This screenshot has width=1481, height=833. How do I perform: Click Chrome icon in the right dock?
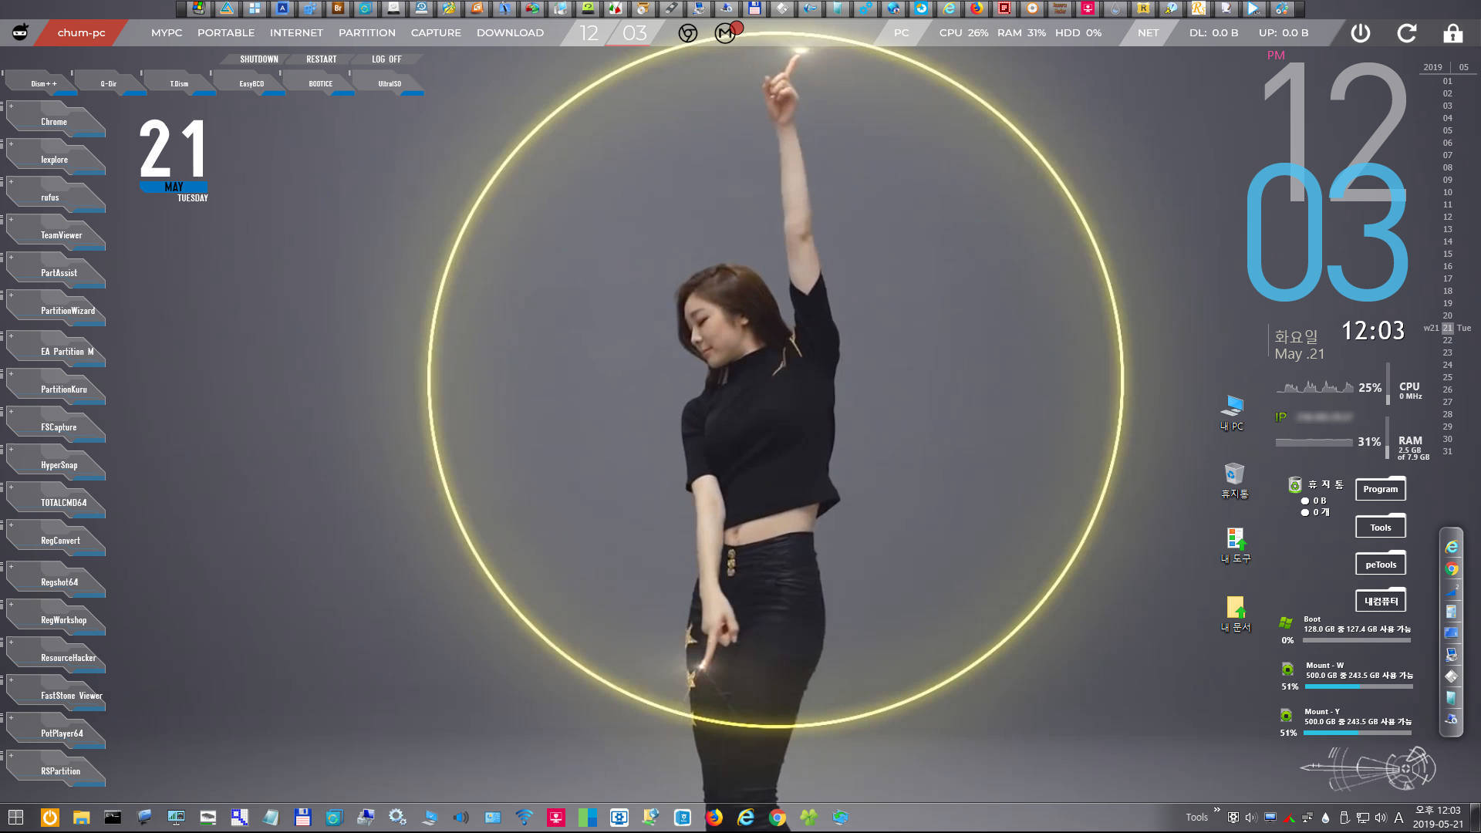[1451, 569]
